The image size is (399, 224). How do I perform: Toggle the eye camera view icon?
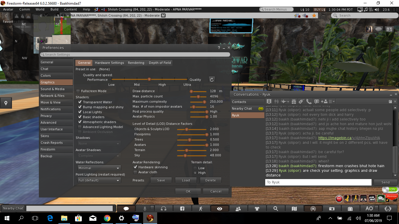[x=220, y=209]
